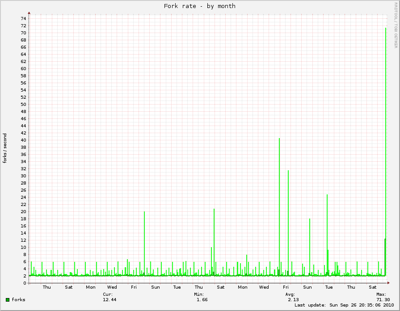
Task: Click the green forks legend swatch
Action: [8, 299]
